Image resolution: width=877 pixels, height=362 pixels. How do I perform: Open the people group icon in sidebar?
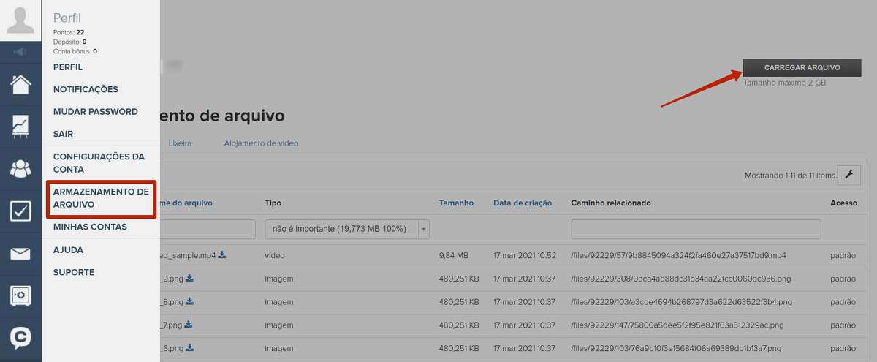tap(20, 169)
